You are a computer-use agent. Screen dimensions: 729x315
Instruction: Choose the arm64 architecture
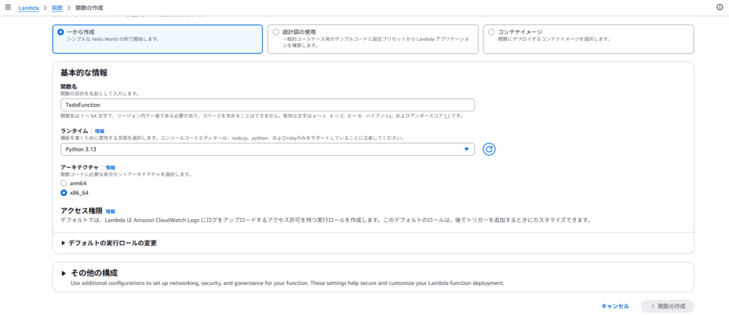click(x=64, y=183)
